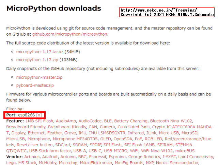Download micropython-1.17.tar.xz

point(40,52)
